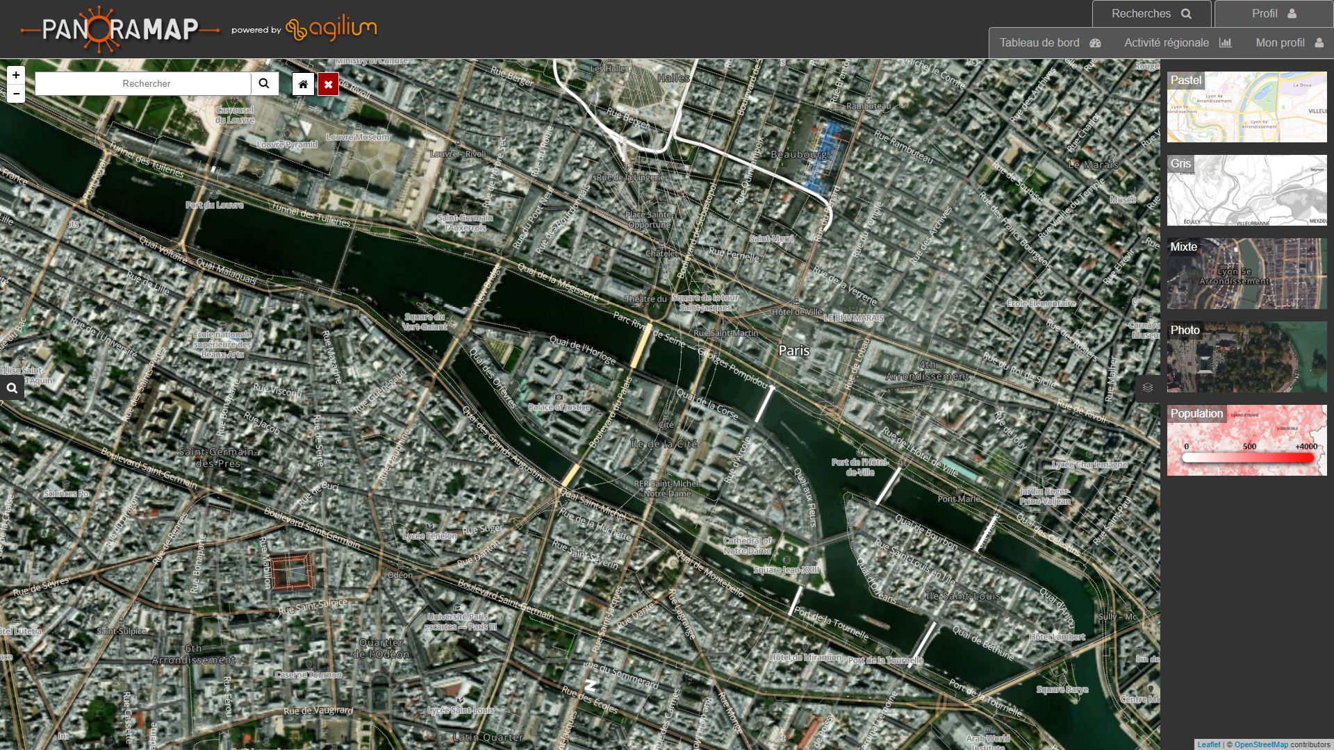
Task: Click the agilium logo
Action: 331,29
